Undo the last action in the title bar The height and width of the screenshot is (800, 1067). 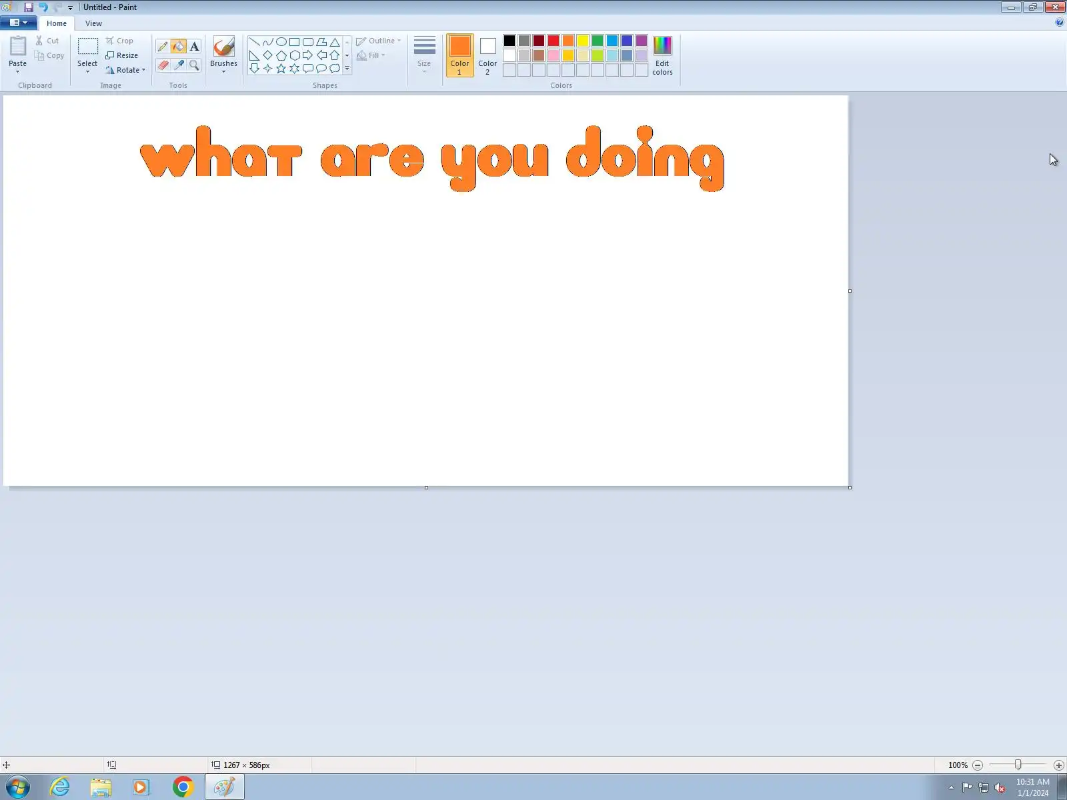[x=43, y=7]
